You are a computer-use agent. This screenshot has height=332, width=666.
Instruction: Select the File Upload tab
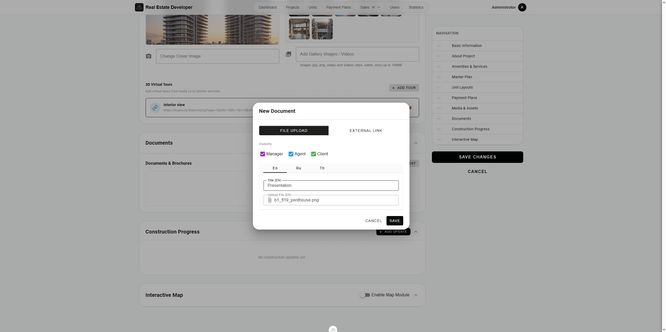click(x=294, y=131)
